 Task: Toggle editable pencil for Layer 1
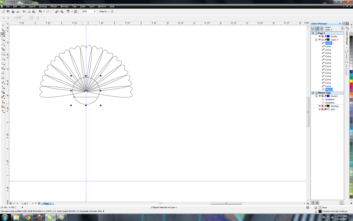click(325, 40)
